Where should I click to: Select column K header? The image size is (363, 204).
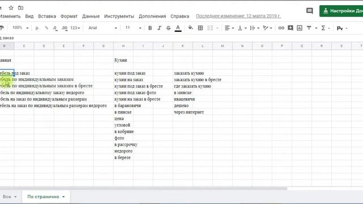(x=183, y=46)
